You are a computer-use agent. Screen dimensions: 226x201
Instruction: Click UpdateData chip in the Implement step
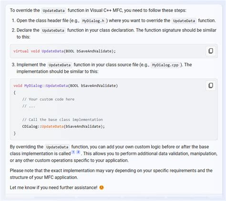(60, 65)
